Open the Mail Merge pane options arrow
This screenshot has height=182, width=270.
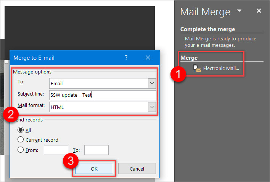point(239,11)
